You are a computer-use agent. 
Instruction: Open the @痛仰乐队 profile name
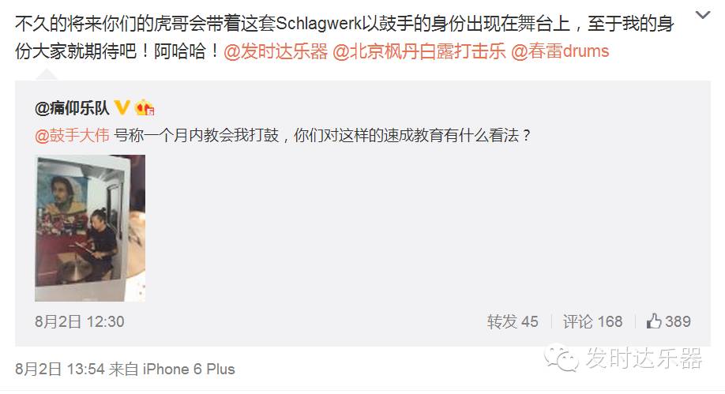coord(72,107)
